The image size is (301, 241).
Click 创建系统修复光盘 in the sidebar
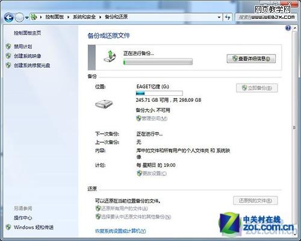tap(32, 65)
